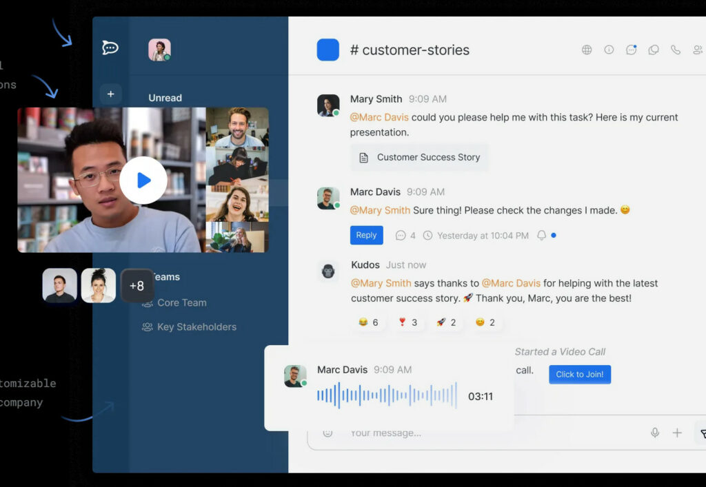Viewport: 706px width, 487px height.
Task: Click the Reply button under Marc's message
Action: (x=366, y=236)
